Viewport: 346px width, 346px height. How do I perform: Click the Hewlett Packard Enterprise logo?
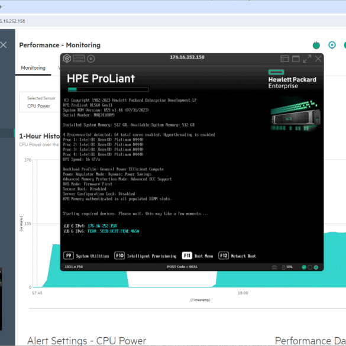click(292, 79)
